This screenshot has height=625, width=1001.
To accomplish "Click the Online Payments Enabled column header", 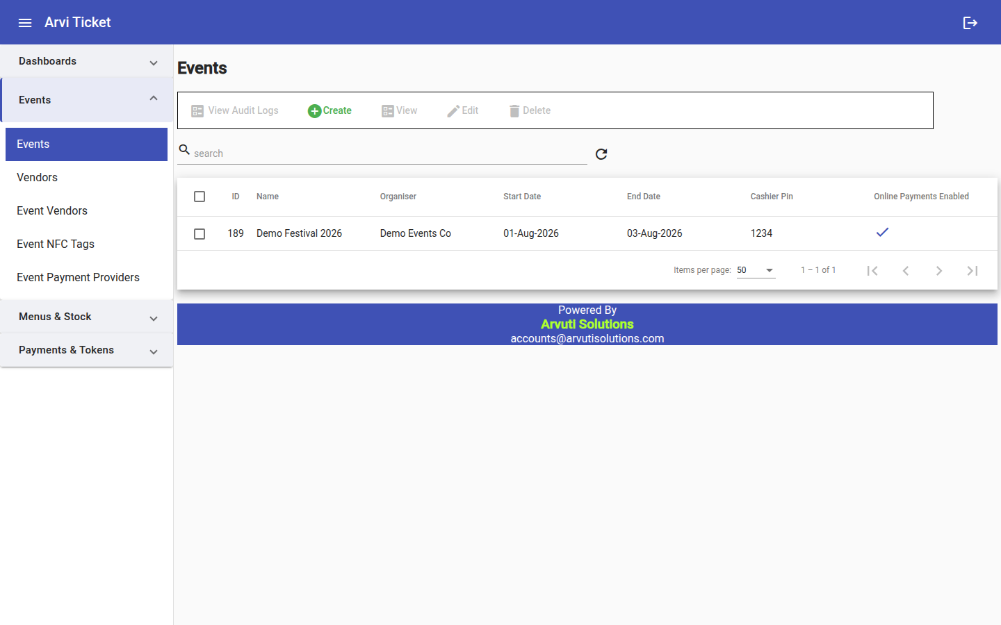I will coord(921,197).
